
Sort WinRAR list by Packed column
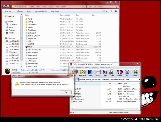click(119, 83)
